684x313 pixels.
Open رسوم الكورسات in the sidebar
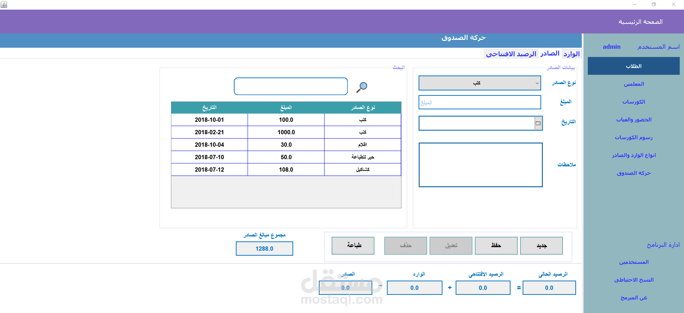pos(633,137)
